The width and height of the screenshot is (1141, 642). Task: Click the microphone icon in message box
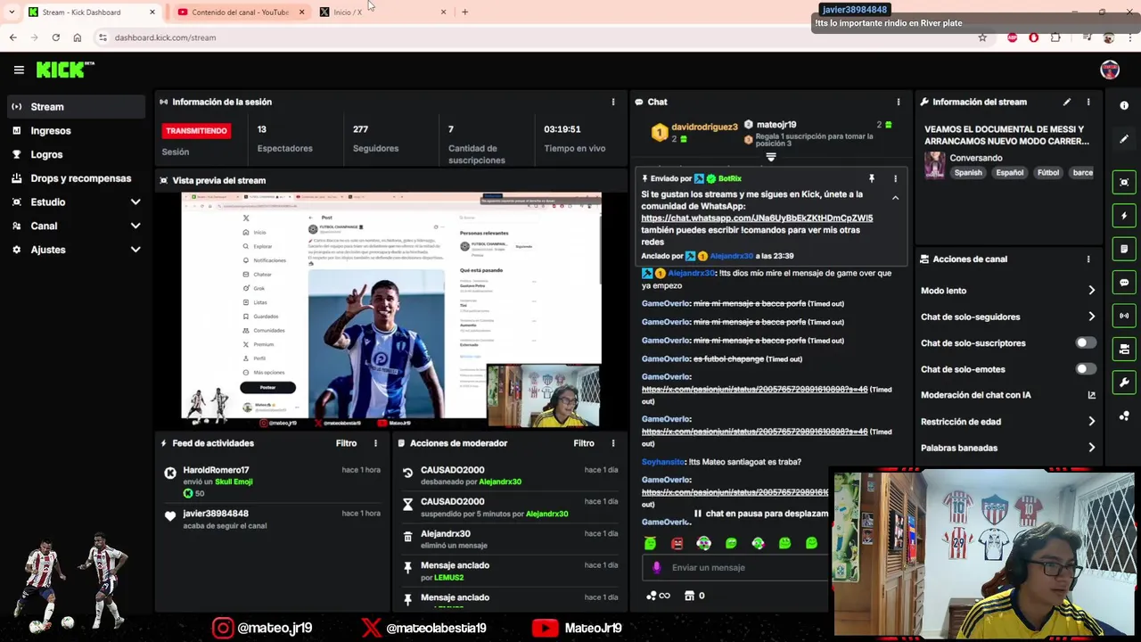tap(657, 567)
